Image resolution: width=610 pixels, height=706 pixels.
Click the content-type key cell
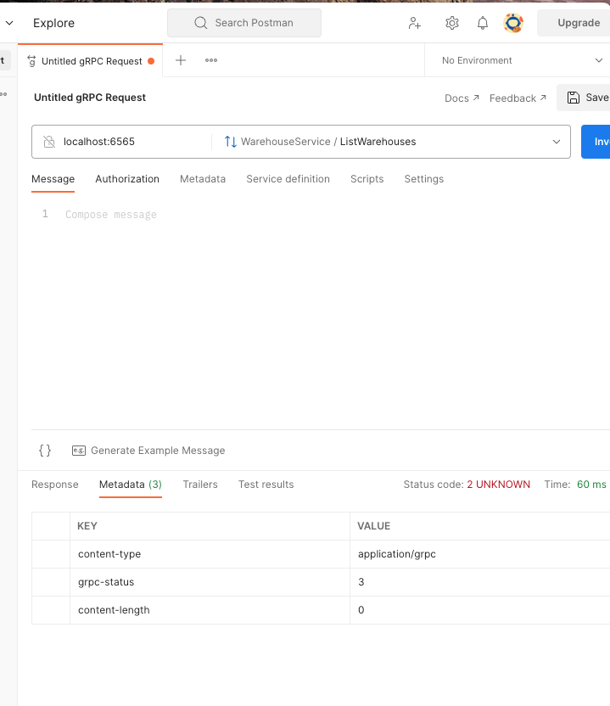click(x=210, y=554)
